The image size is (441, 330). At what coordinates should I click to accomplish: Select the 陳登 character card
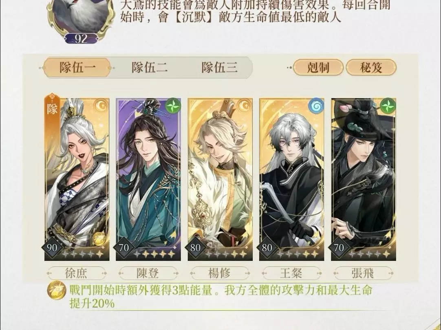pyautogui.click(x=148, y=179)
